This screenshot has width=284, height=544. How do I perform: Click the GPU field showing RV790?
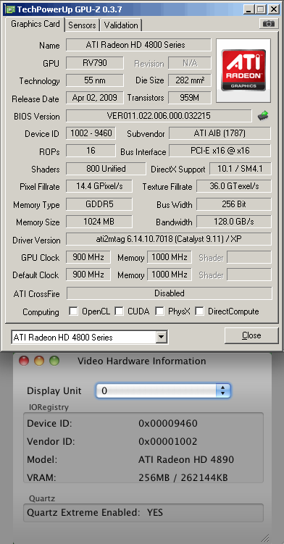point(94,63)
